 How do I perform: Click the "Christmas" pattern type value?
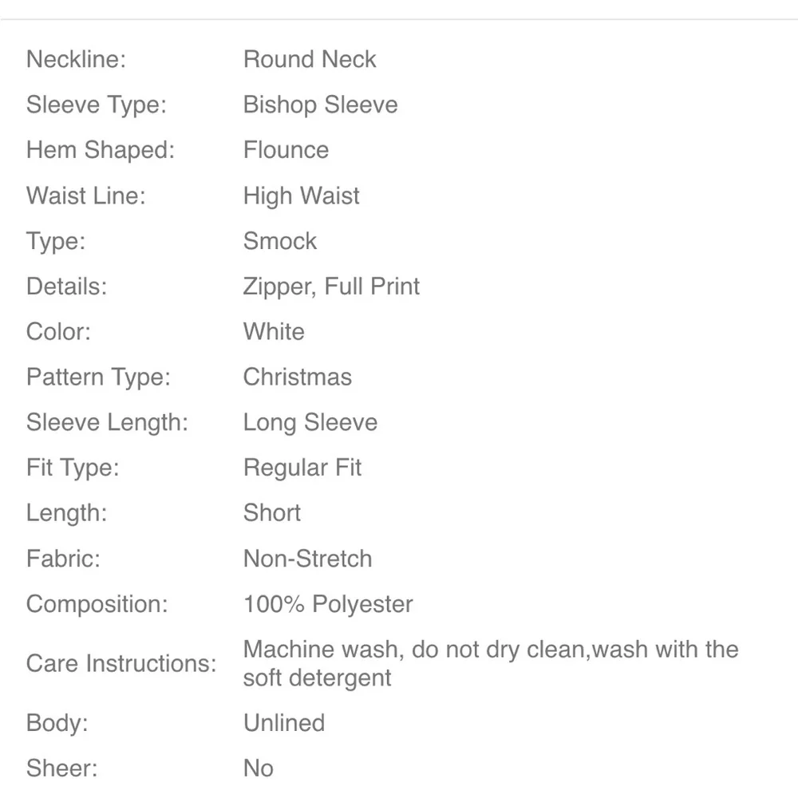tap(297, 377)
